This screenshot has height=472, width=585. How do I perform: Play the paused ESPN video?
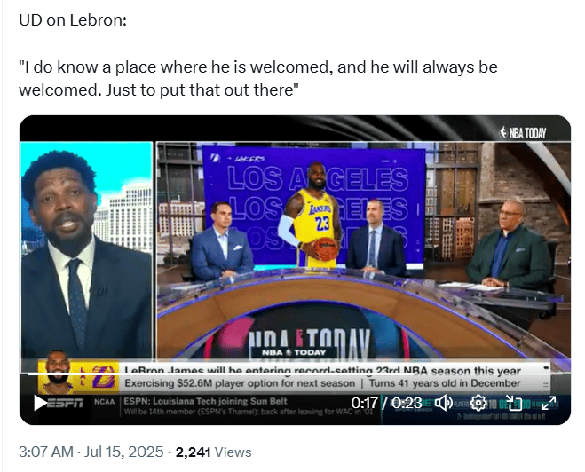click(x=40, y=403)
